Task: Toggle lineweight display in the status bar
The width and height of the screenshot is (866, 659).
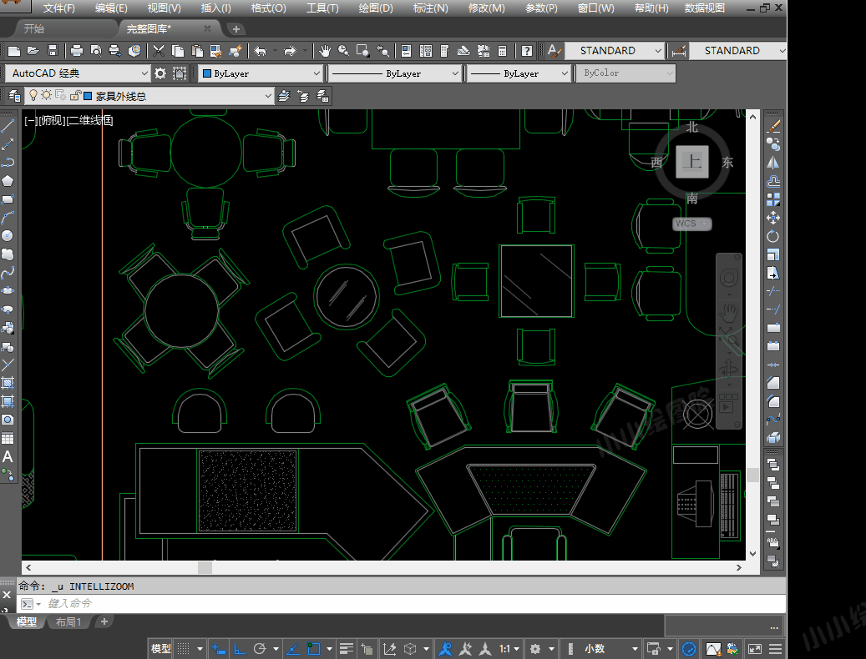Action: click(347, 649)
